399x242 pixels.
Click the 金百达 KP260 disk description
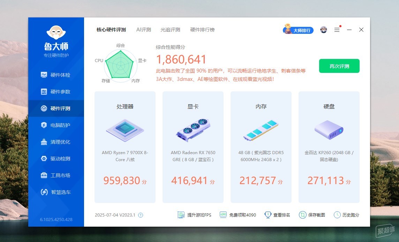(329, 156)
